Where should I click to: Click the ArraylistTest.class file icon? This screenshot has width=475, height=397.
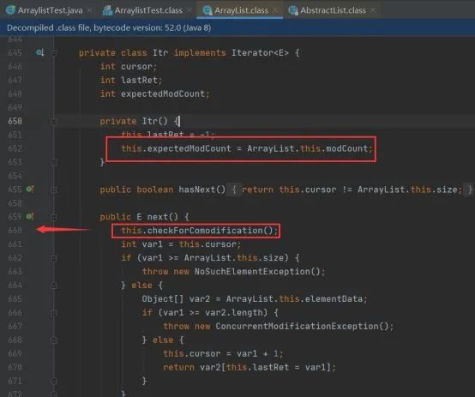tap(107, 10)
